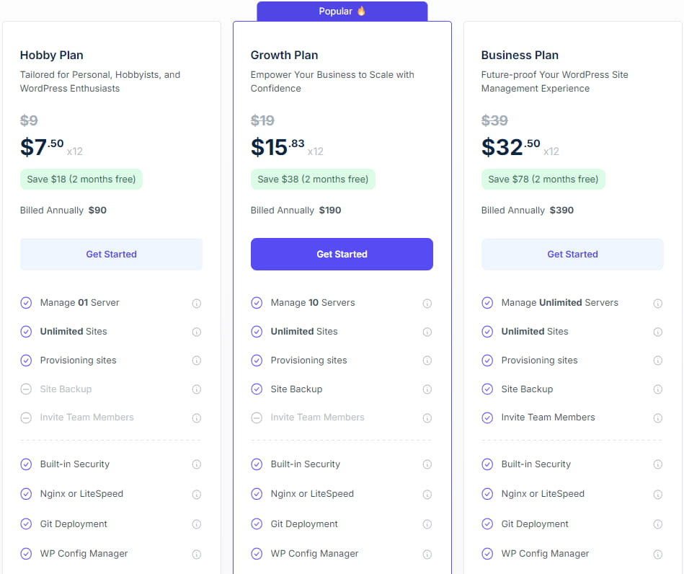The height and width of the screenshot is (574, 684).
Task: Click checkmark icon for Business Site Backup
Action: (487, 389)
